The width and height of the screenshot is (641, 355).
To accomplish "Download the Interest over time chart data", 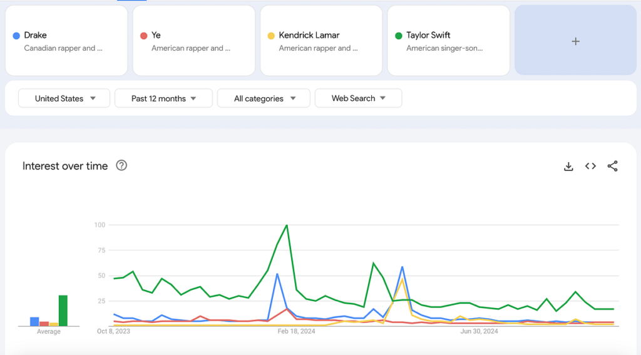I will pyautogui.click(x=568, y=166).
